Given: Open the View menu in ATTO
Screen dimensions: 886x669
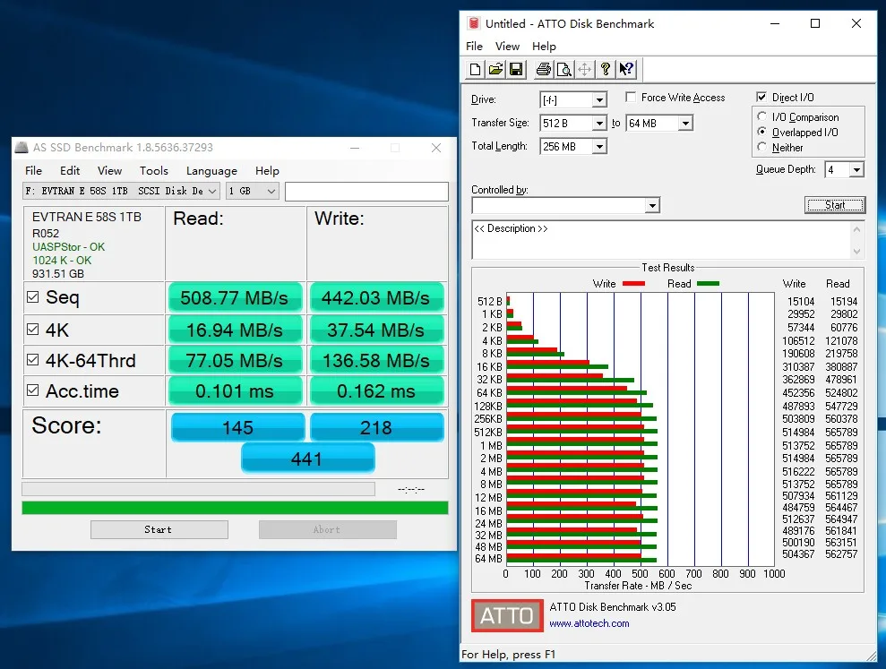Looking at the screenshot, I should [x=507, y=47].
